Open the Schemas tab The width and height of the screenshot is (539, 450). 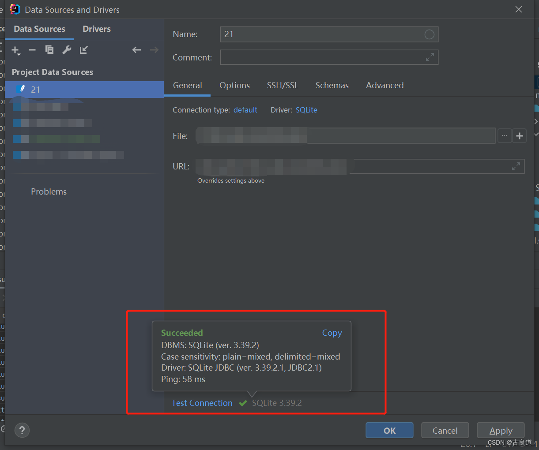(x=332, y=86)
